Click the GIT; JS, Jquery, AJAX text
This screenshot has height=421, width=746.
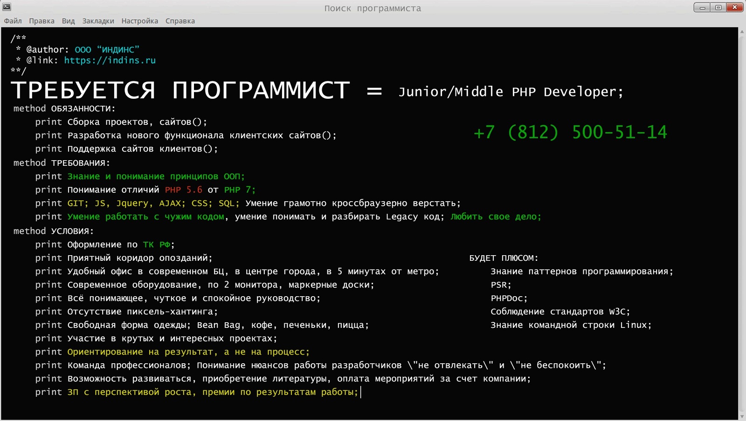point(126,204)
